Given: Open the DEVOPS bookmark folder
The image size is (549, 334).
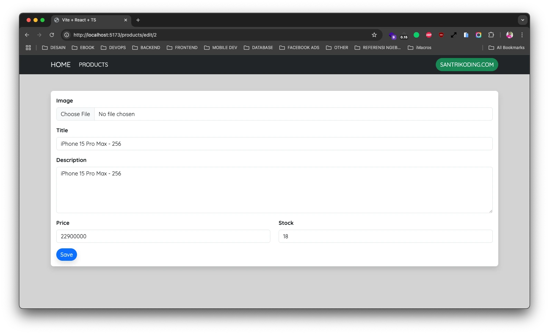Looking at the screenshot, I should coord(113,48).
